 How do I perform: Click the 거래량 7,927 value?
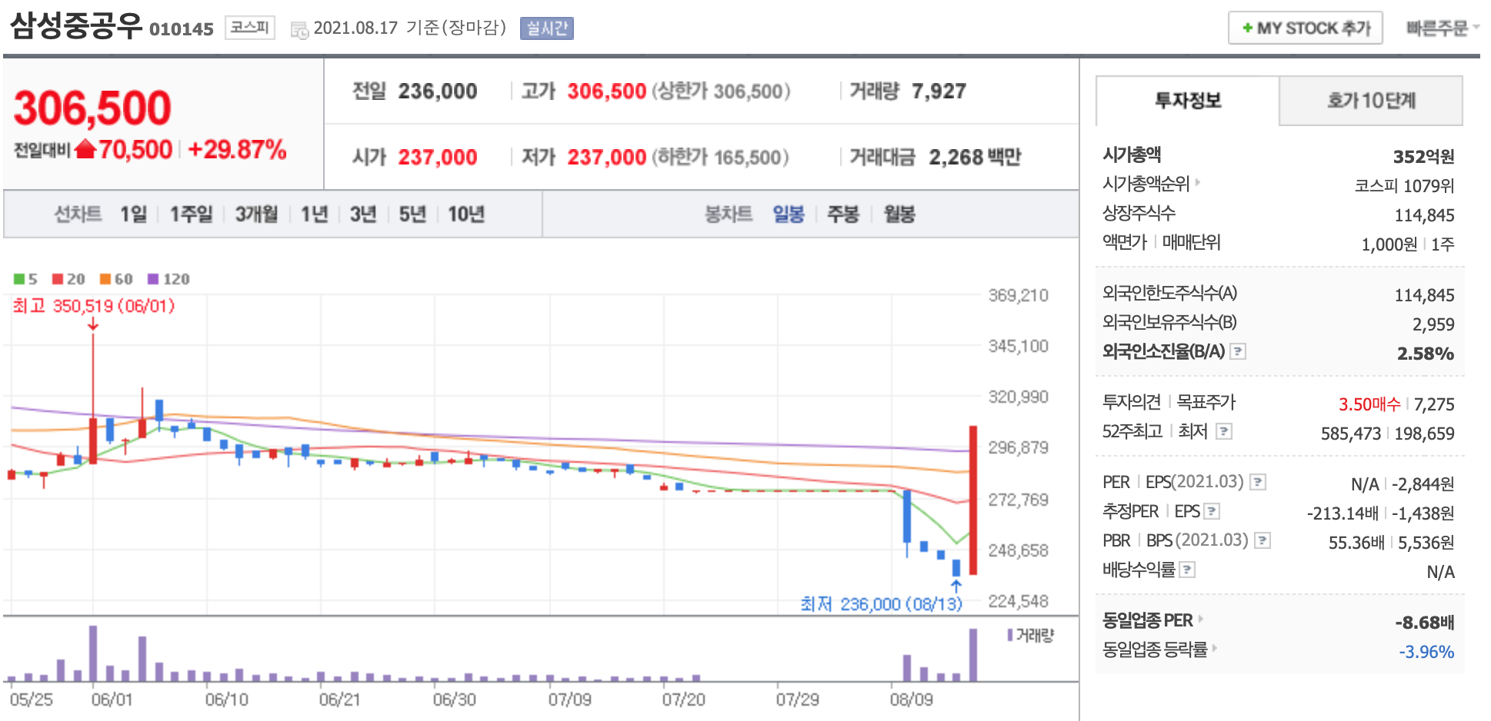(x=939, y=91)
